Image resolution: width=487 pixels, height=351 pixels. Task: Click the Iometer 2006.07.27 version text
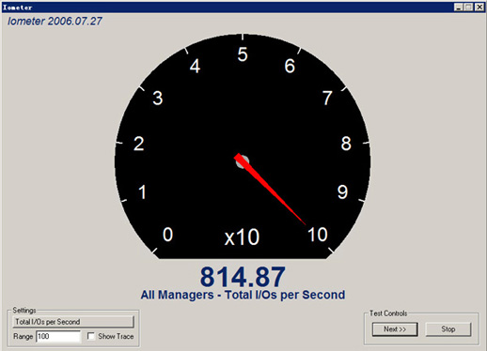(x=55, y=21)
